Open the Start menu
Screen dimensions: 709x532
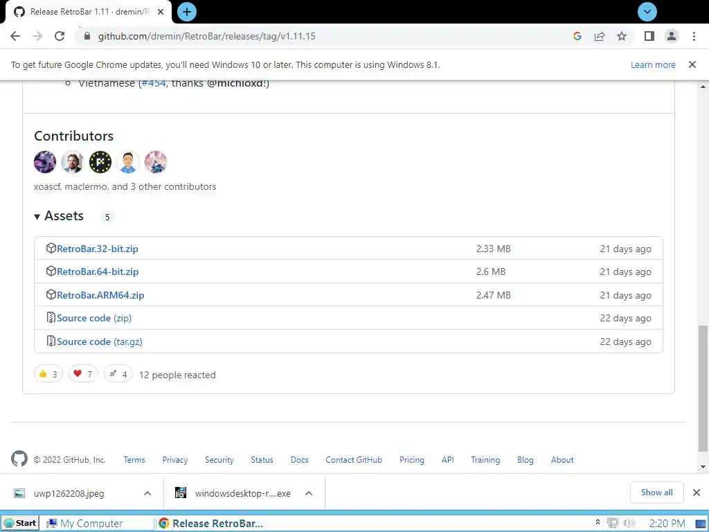(20, 524)
